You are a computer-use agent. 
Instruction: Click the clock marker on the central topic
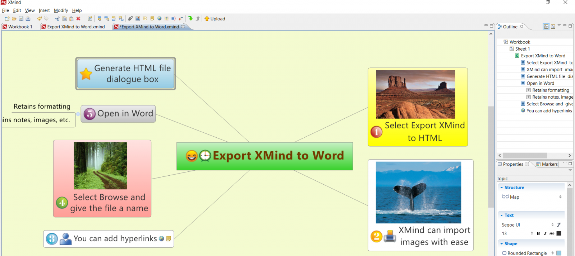(x=205, y=156)
